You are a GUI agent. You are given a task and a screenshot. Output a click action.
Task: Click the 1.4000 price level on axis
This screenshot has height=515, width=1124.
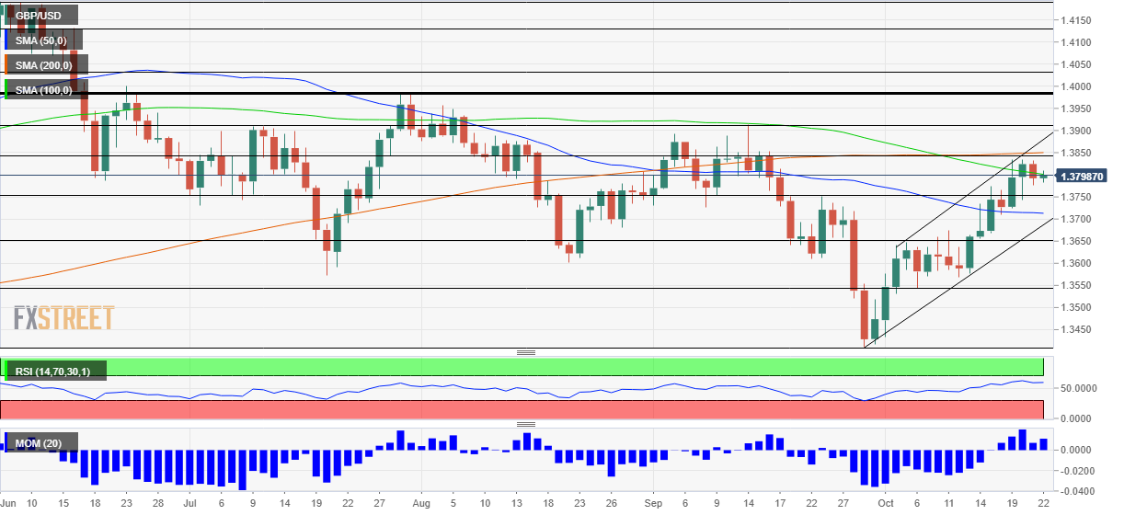tap(1075, 86)
